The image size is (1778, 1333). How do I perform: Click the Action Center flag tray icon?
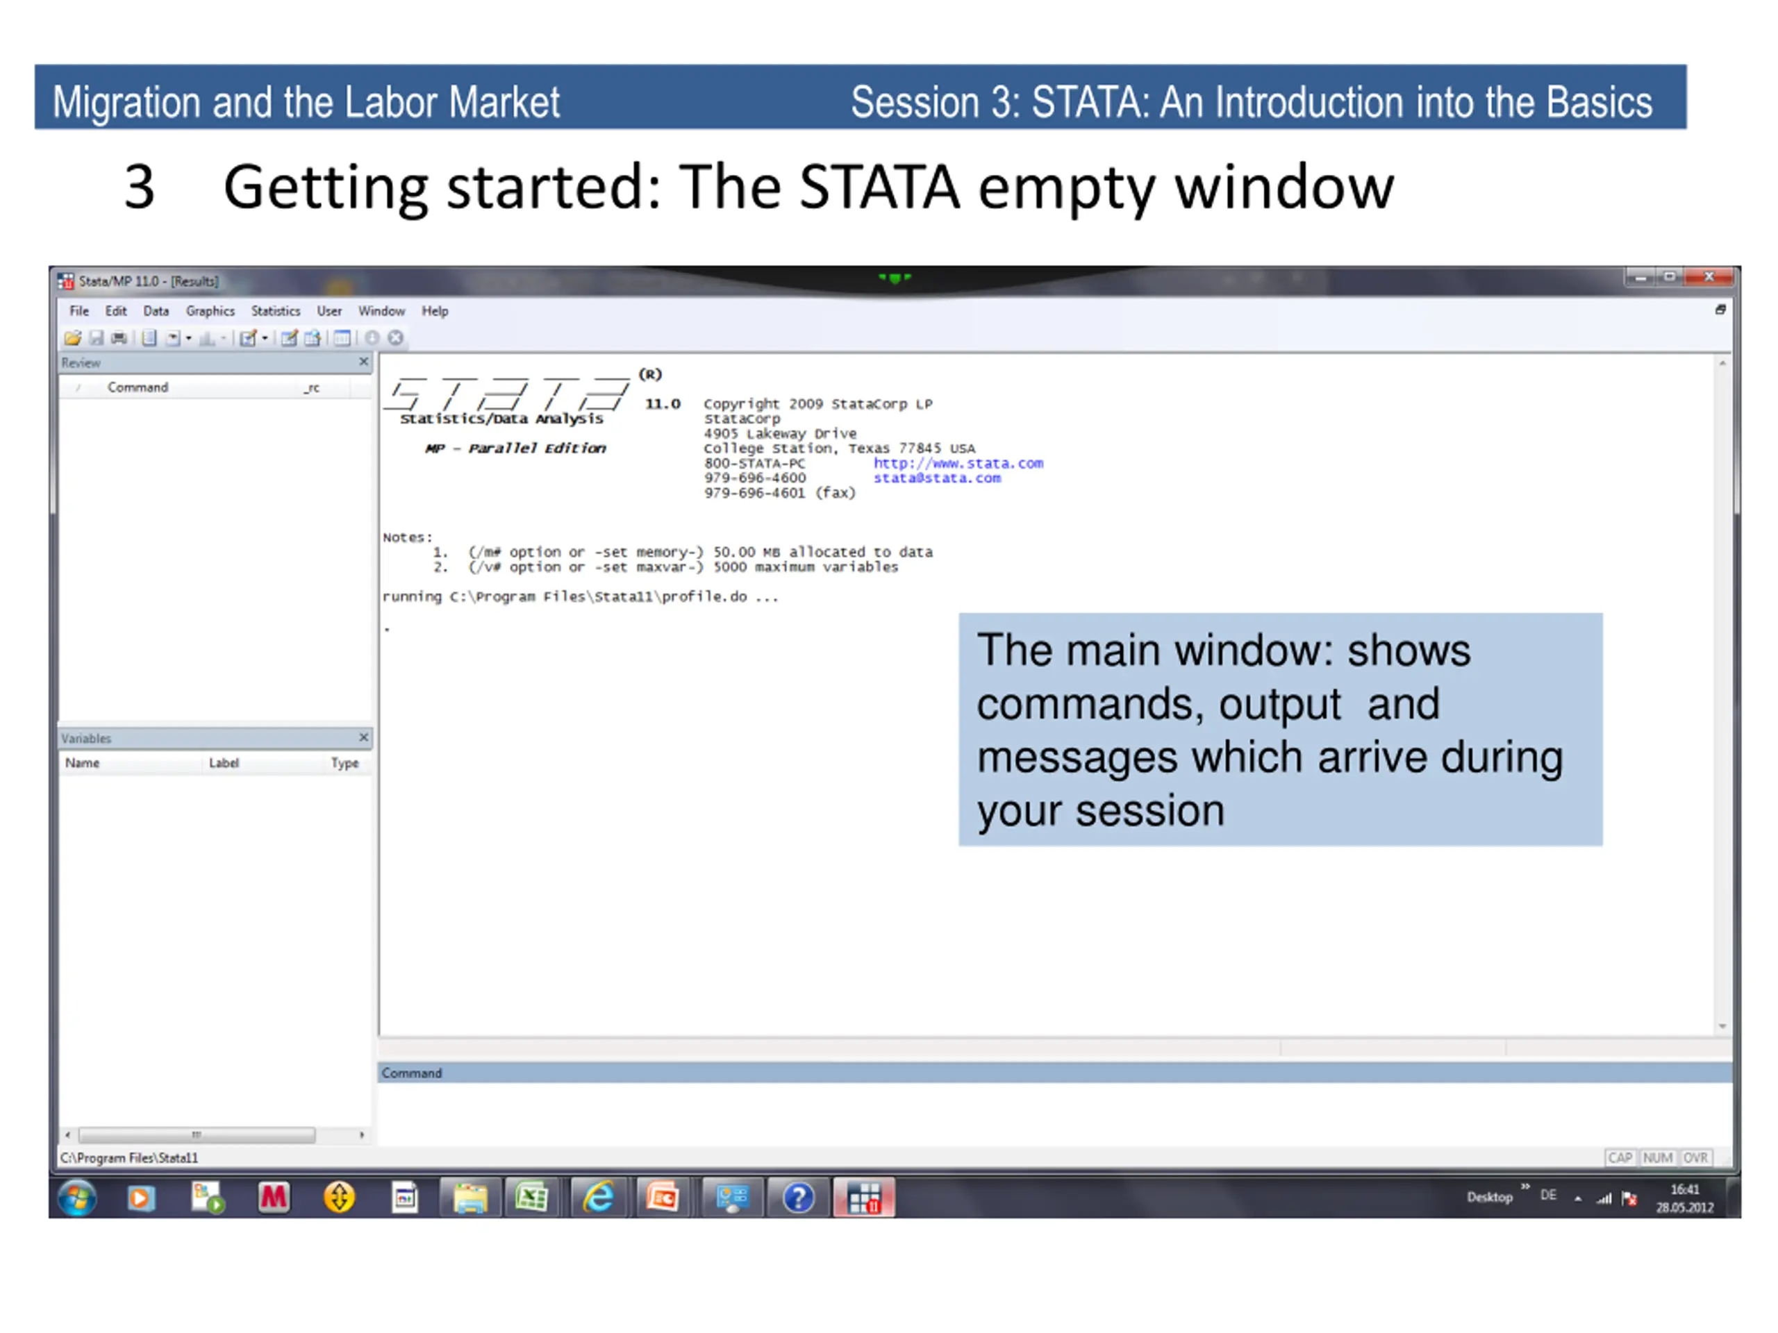(x=1629, y=1199)
